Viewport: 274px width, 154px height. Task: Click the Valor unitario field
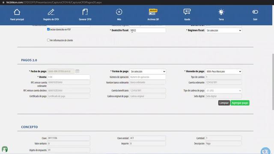coord(68,144)
